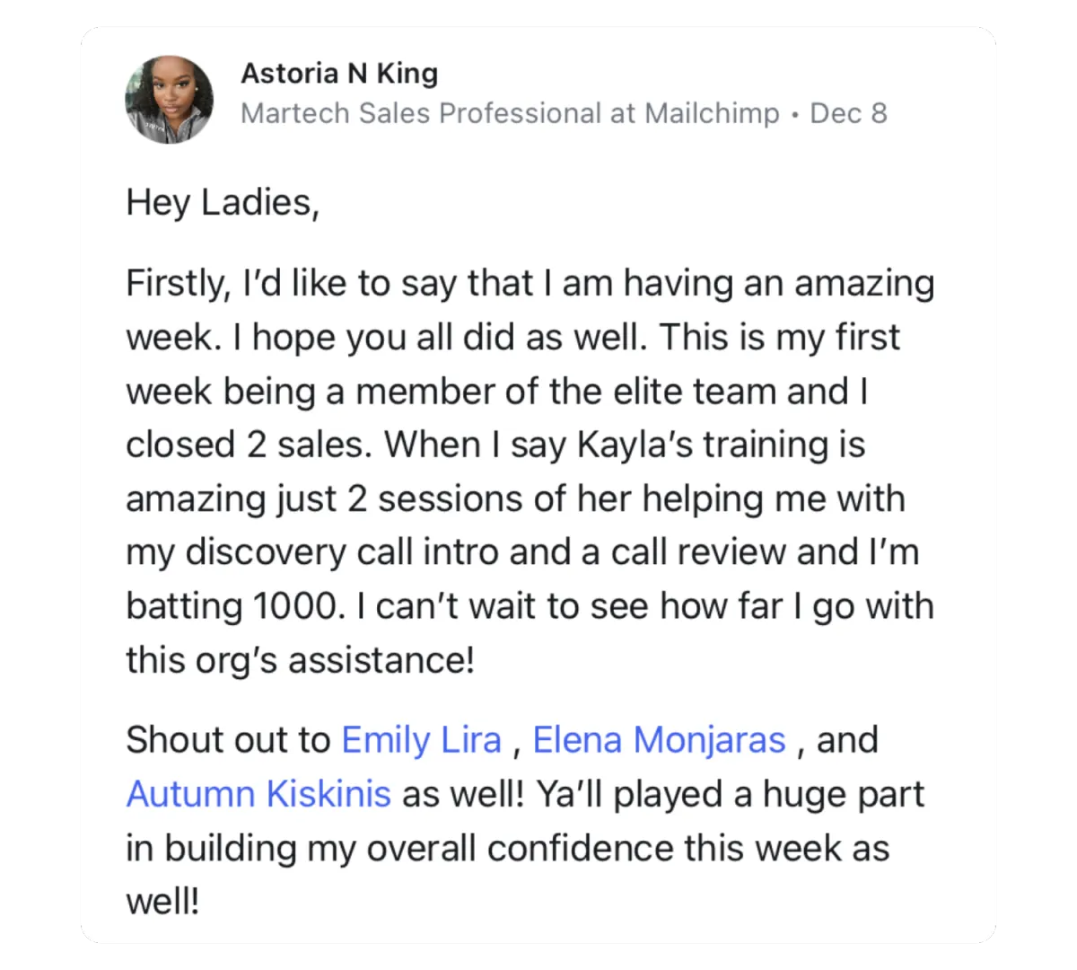Click the words "Shout out to"
1077x970 pixels.
228,740
